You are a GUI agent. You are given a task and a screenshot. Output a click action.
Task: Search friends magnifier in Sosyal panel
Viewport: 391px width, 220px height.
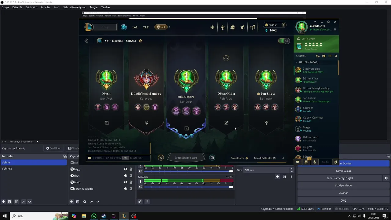pyautogui.click(x=336, y=56)
